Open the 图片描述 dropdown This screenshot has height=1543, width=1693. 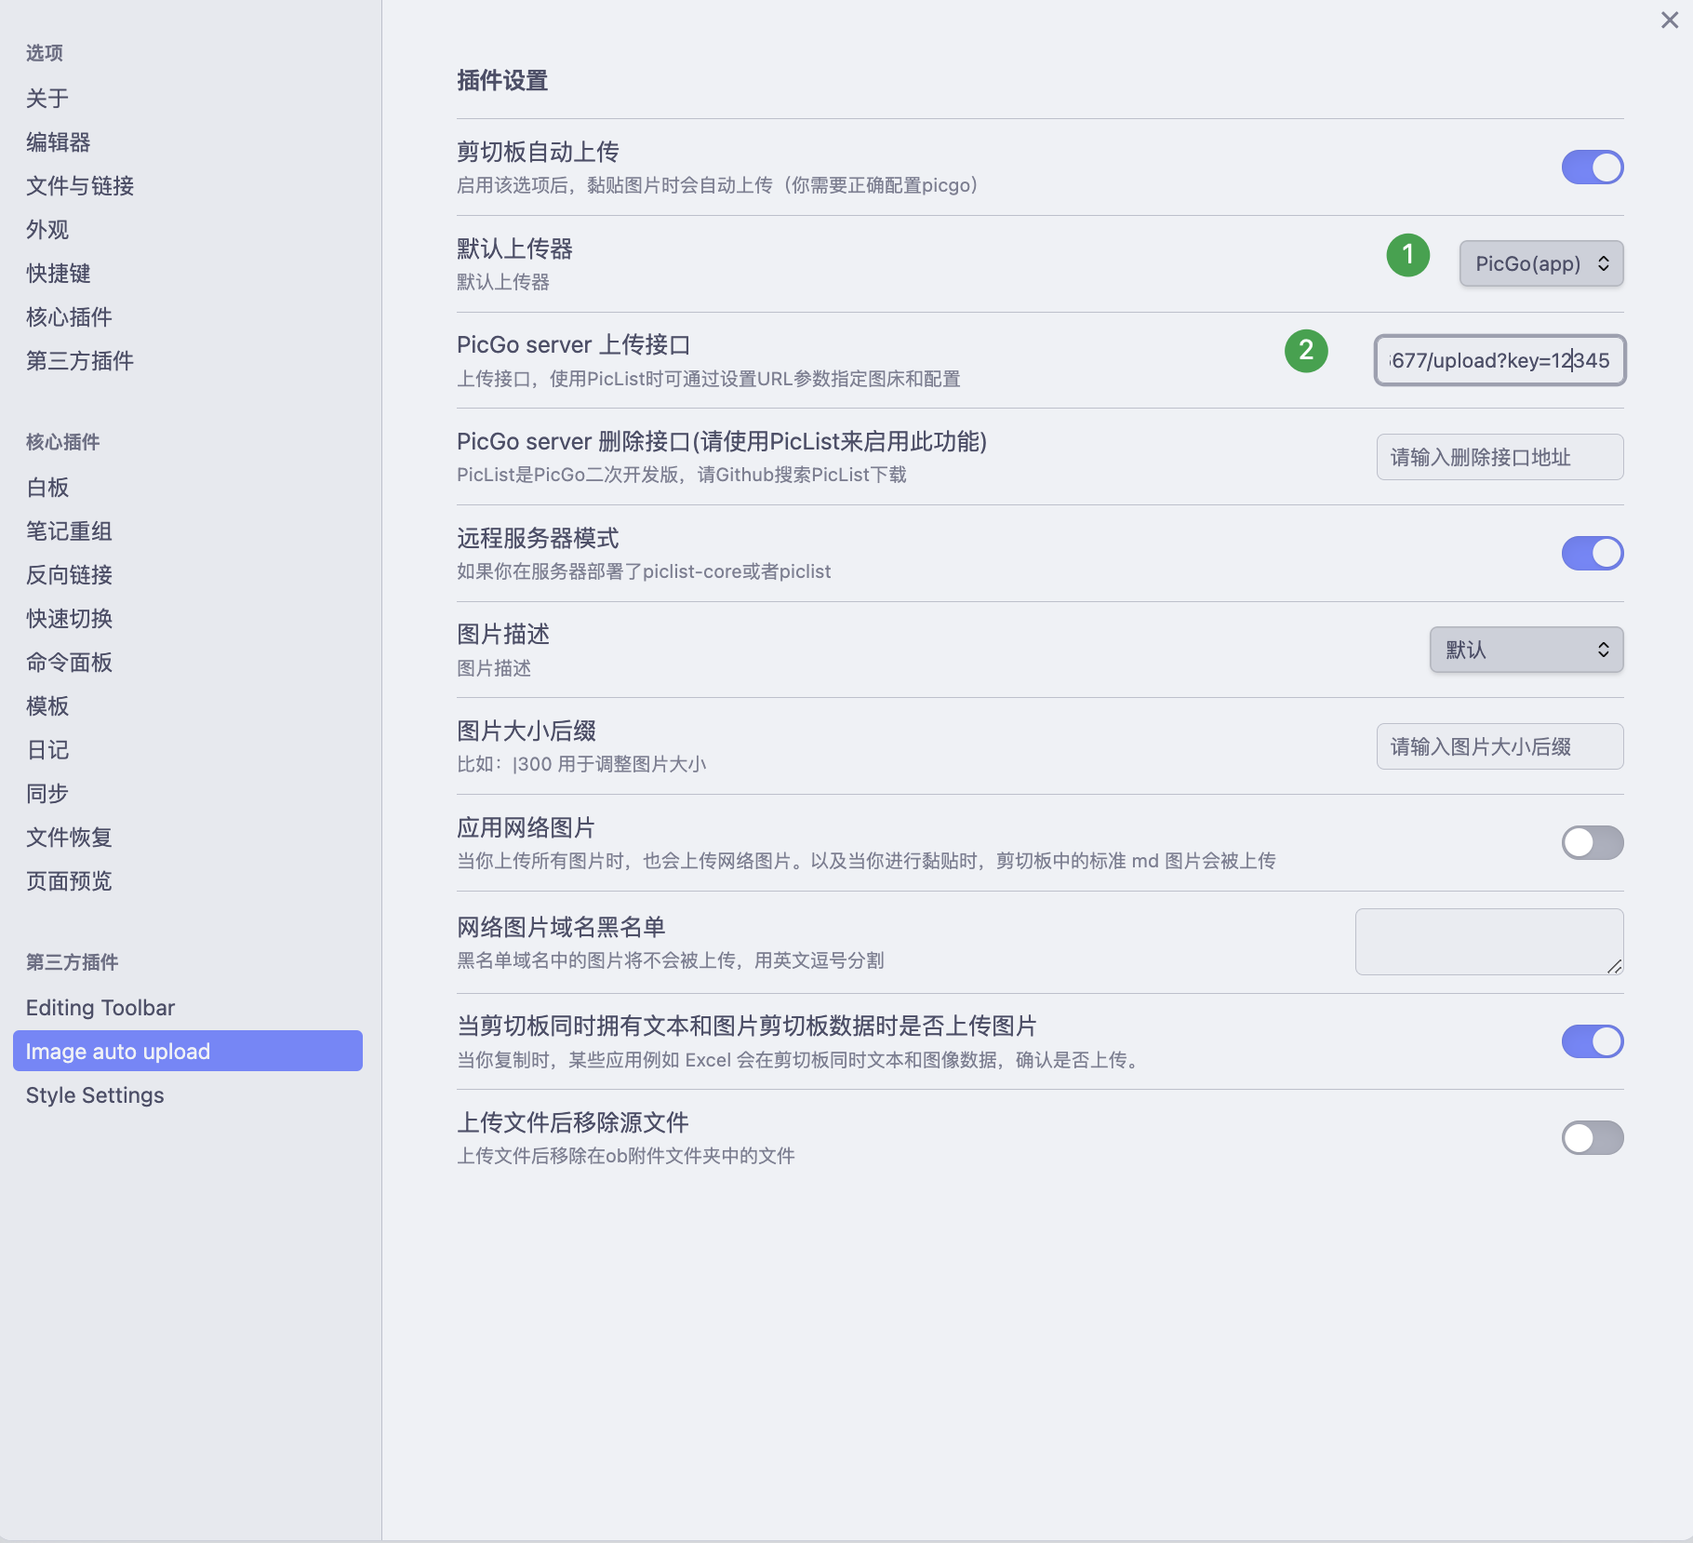(1526, 650)
